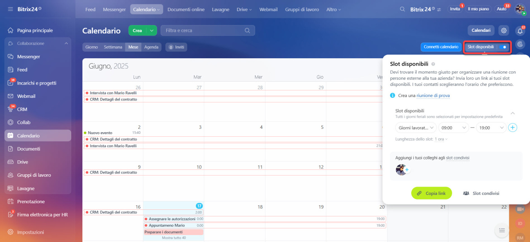Open the 09:00 start time dropdown
The image size is (530, 242).
point(453,128)
